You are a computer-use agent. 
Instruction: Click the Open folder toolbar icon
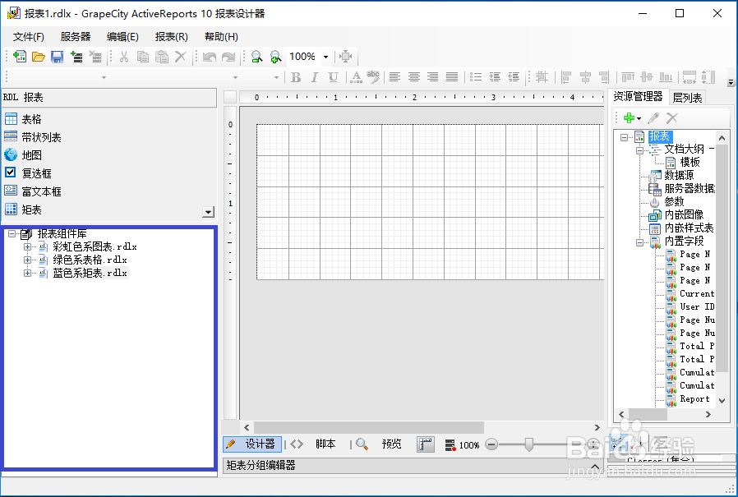(38, 57)
